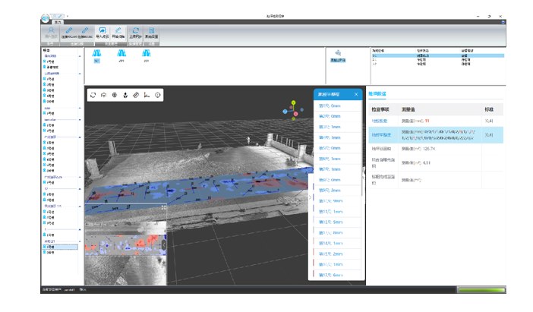Image resolution: width=533 pixels, height=312 pixels.
Task: Click the globe icon in viewport toolbar
Action: coord(115,95)
